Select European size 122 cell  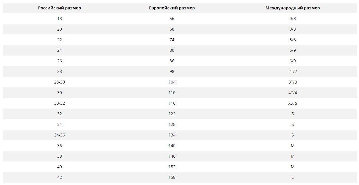pos(172,114)
